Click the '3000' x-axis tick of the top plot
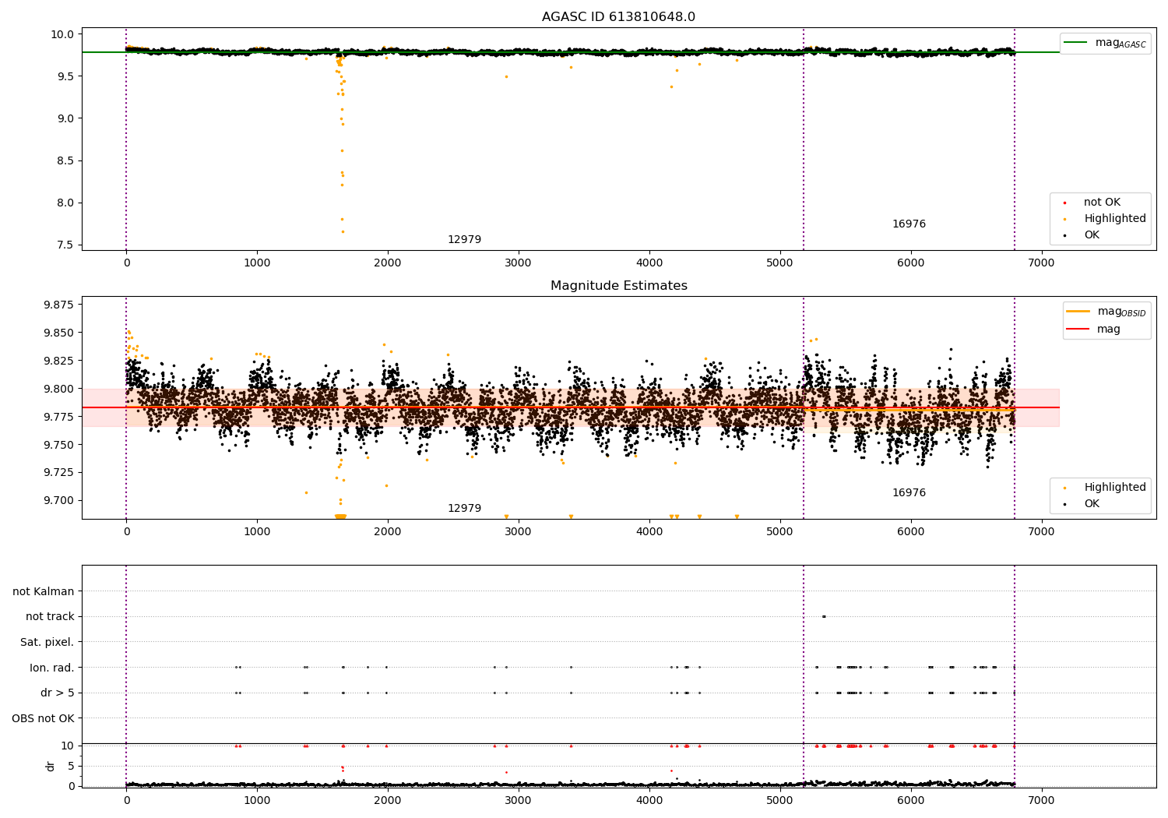The height and width of the screenshot is (818, 1168). (519, 263)
